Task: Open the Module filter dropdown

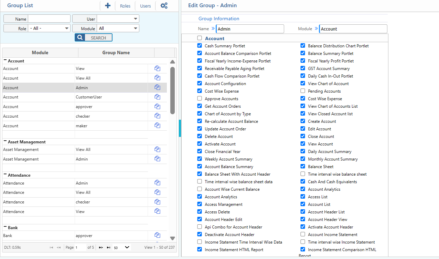Action: click(118, 28)
